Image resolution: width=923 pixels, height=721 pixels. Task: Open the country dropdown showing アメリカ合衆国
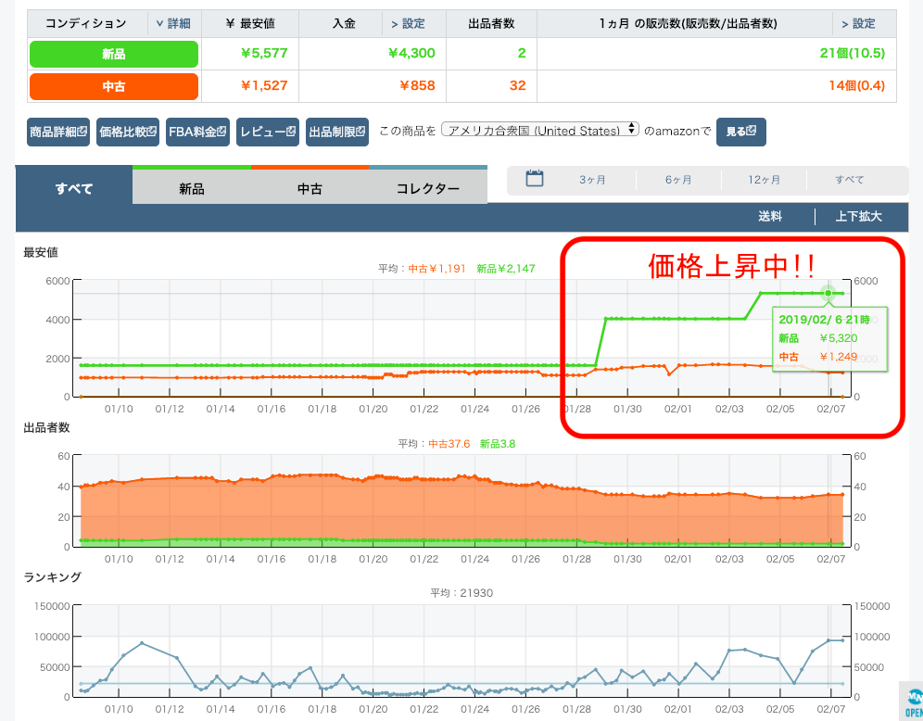[540, 130]
